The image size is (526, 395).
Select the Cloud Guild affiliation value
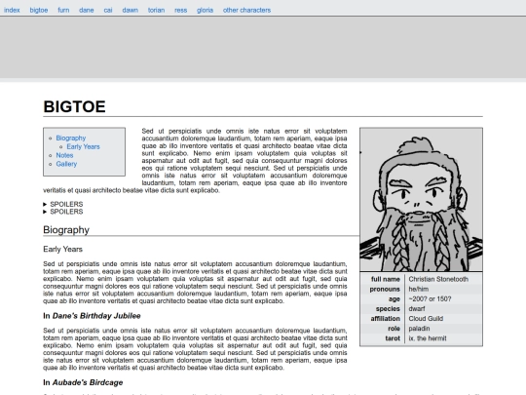[426, 318]
